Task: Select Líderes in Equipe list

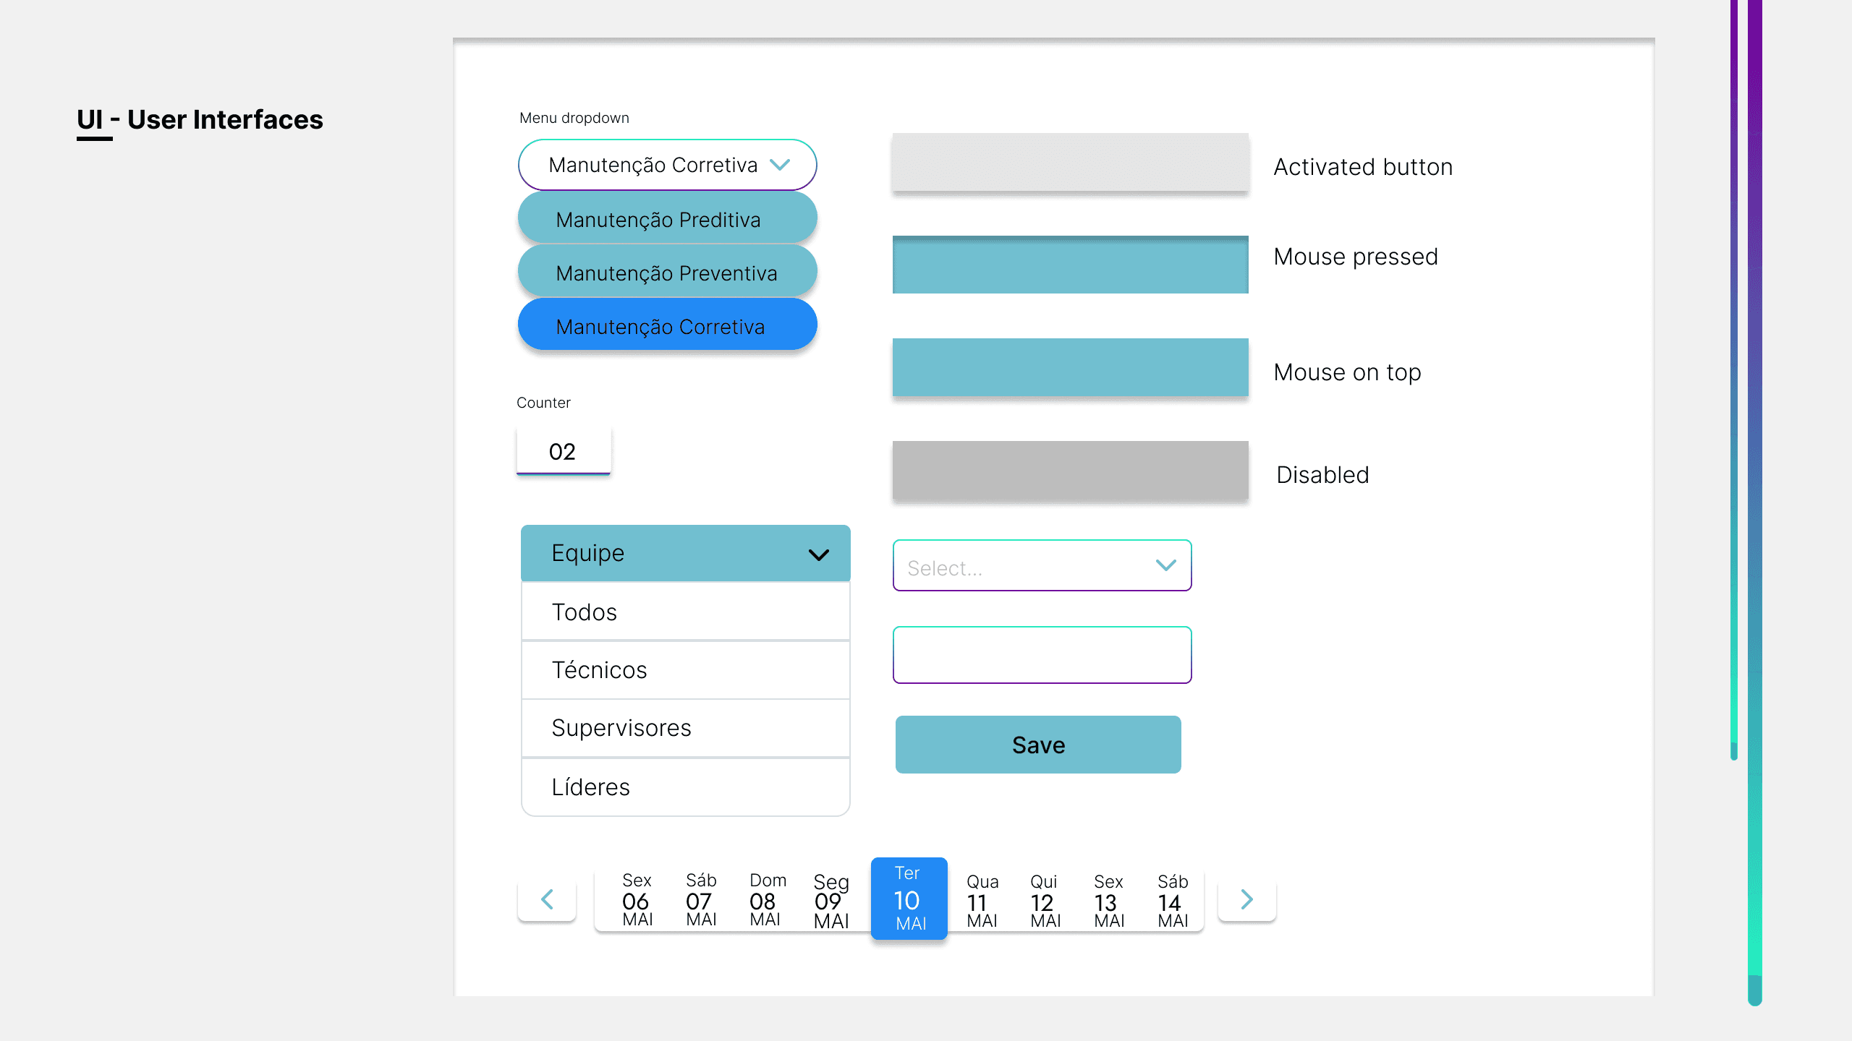Action: tap(684, 787)
